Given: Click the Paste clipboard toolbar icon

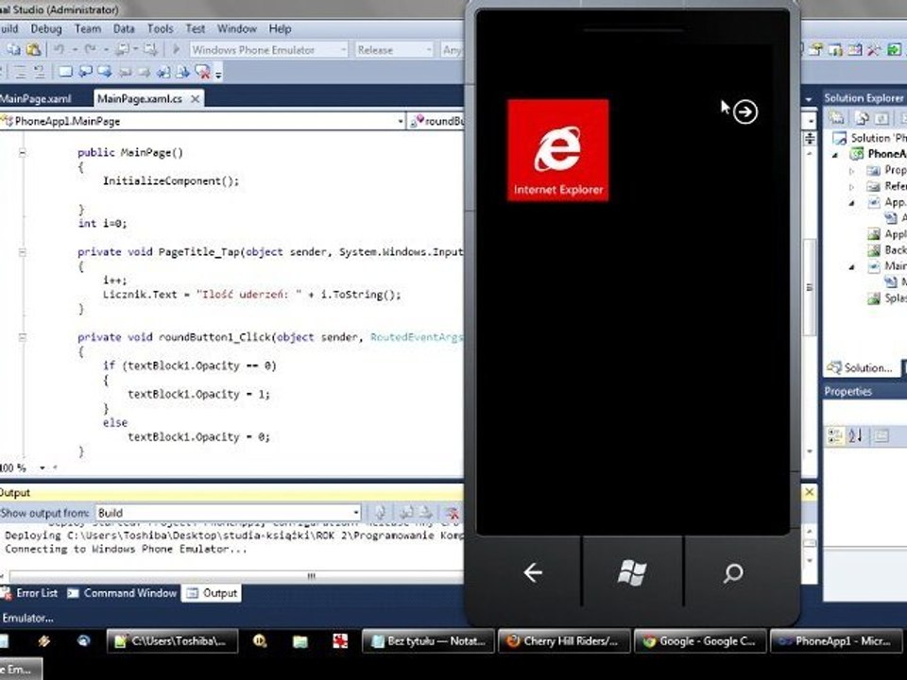Looking at the screenshot, I should (34, 50).
